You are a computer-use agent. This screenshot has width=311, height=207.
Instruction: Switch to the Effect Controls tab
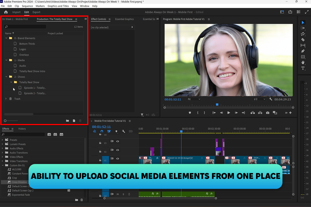pos(99,19)
